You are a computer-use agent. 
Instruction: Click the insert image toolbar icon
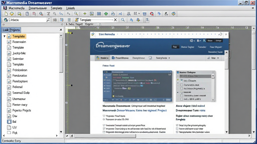(92, 14)
